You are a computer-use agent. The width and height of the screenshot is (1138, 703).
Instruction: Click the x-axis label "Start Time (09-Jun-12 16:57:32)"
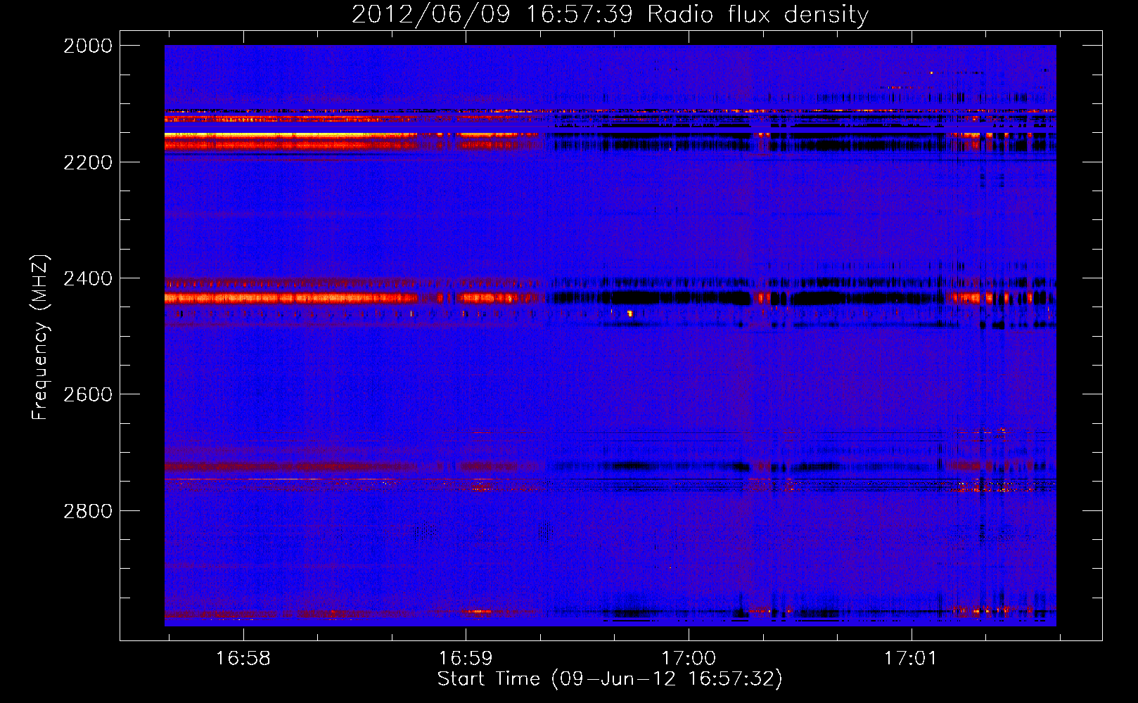pos(610,679)
